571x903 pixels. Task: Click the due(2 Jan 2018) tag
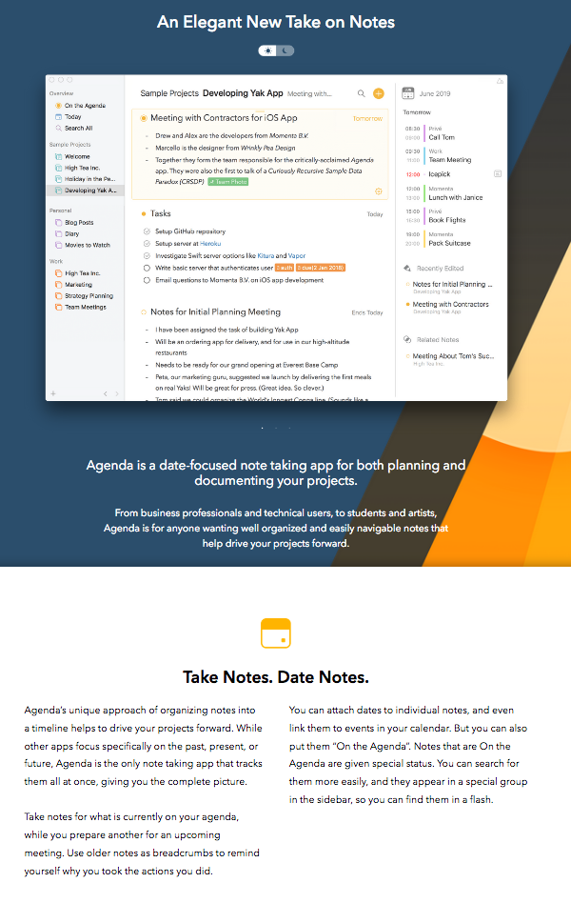coord(321,268)
